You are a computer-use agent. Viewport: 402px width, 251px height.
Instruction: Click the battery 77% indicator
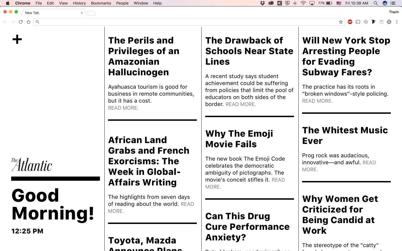click(325, 3)
